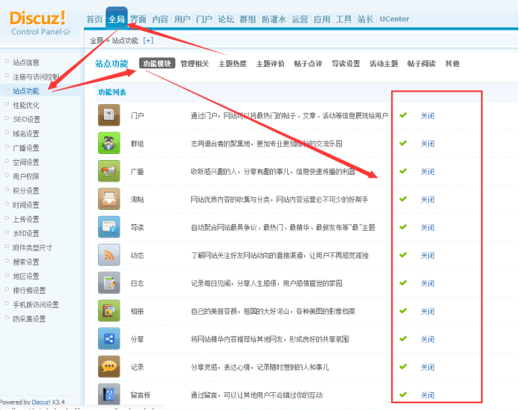Click the 动态 RSS feed icon
Viewport: 519px width, 410px height.
pyautogui.click(x=109, y=255)
